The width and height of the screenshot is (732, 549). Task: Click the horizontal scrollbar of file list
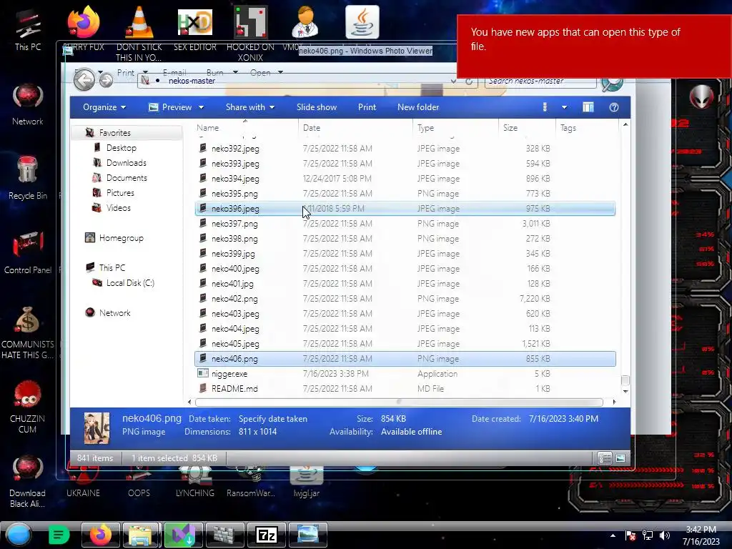pyautogui.click(x=399, y=402)
